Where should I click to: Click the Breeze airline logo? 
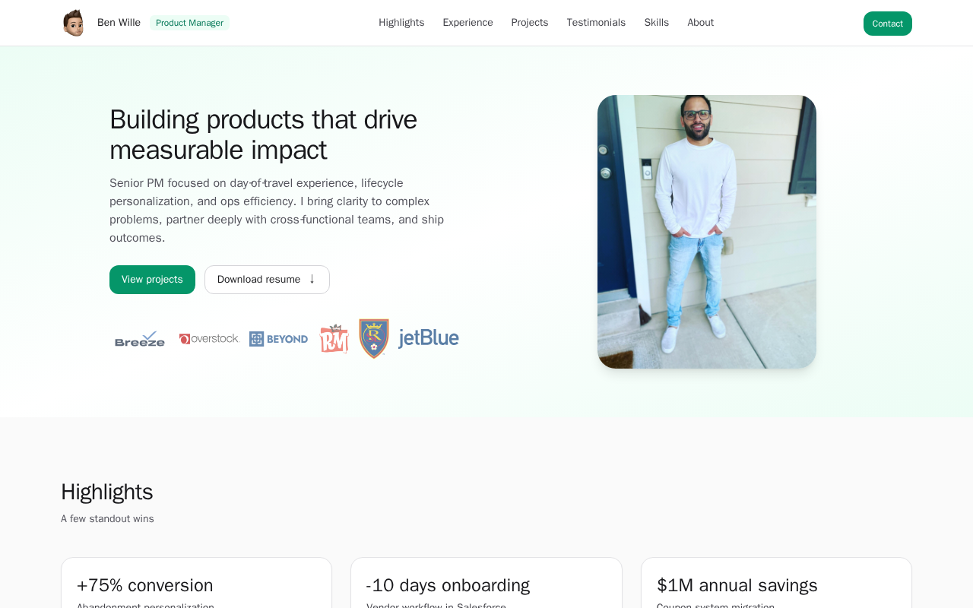(140, 339)
